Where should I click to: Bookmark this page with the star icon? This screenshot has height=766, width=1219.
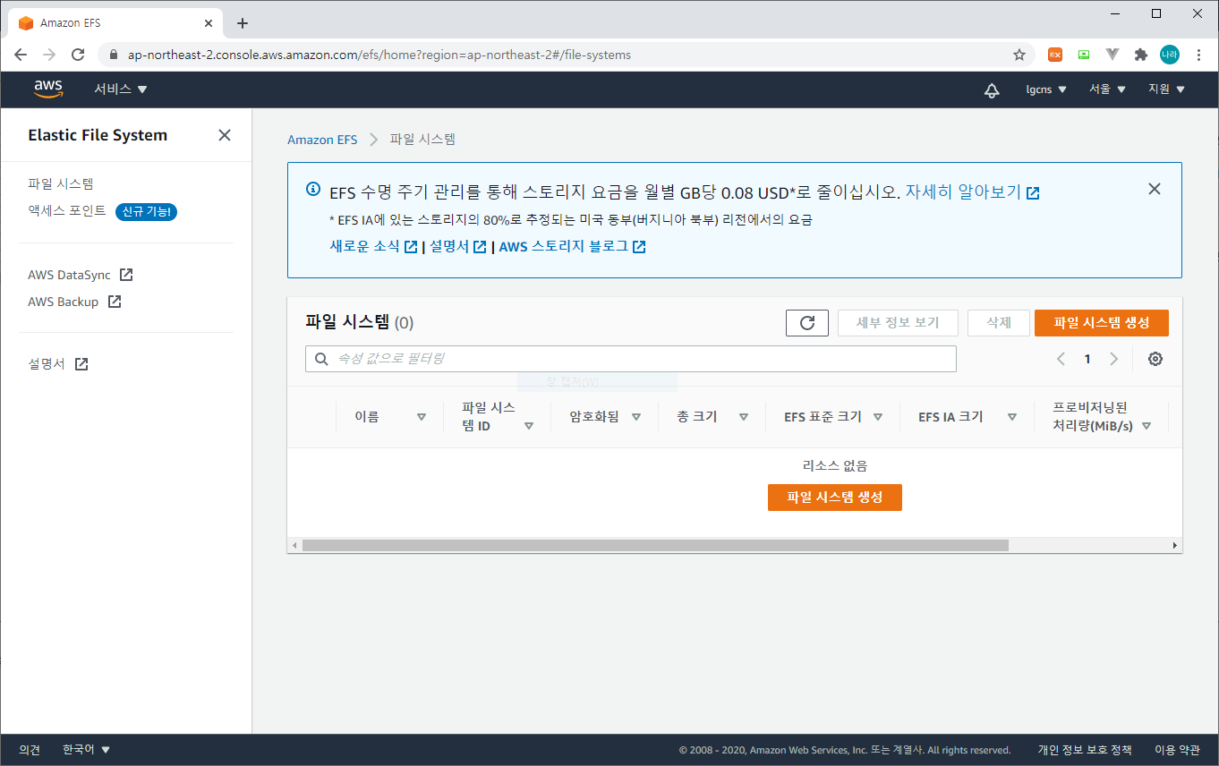coord(1019,55)
